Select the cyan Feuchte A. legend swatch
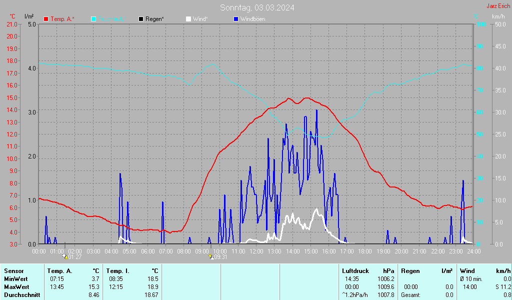Screen dimensions: 512x300 click(x=93, y=19)
